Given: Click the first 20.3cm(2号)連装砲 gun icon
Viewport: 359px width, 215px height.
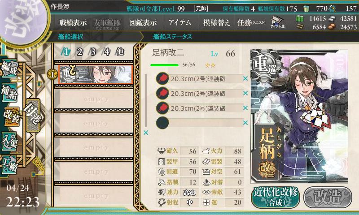Looking at the screenshot, I should tap(162, 79).
